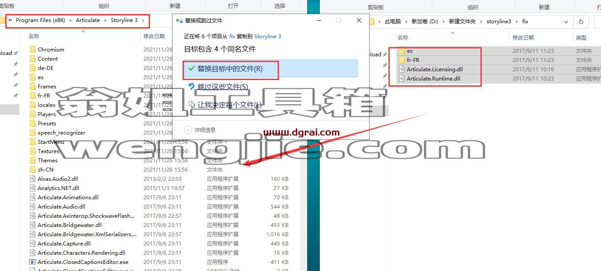Go to Storyline 3 segment in the left address bar
601x271 pixels.
coord(124,20)
